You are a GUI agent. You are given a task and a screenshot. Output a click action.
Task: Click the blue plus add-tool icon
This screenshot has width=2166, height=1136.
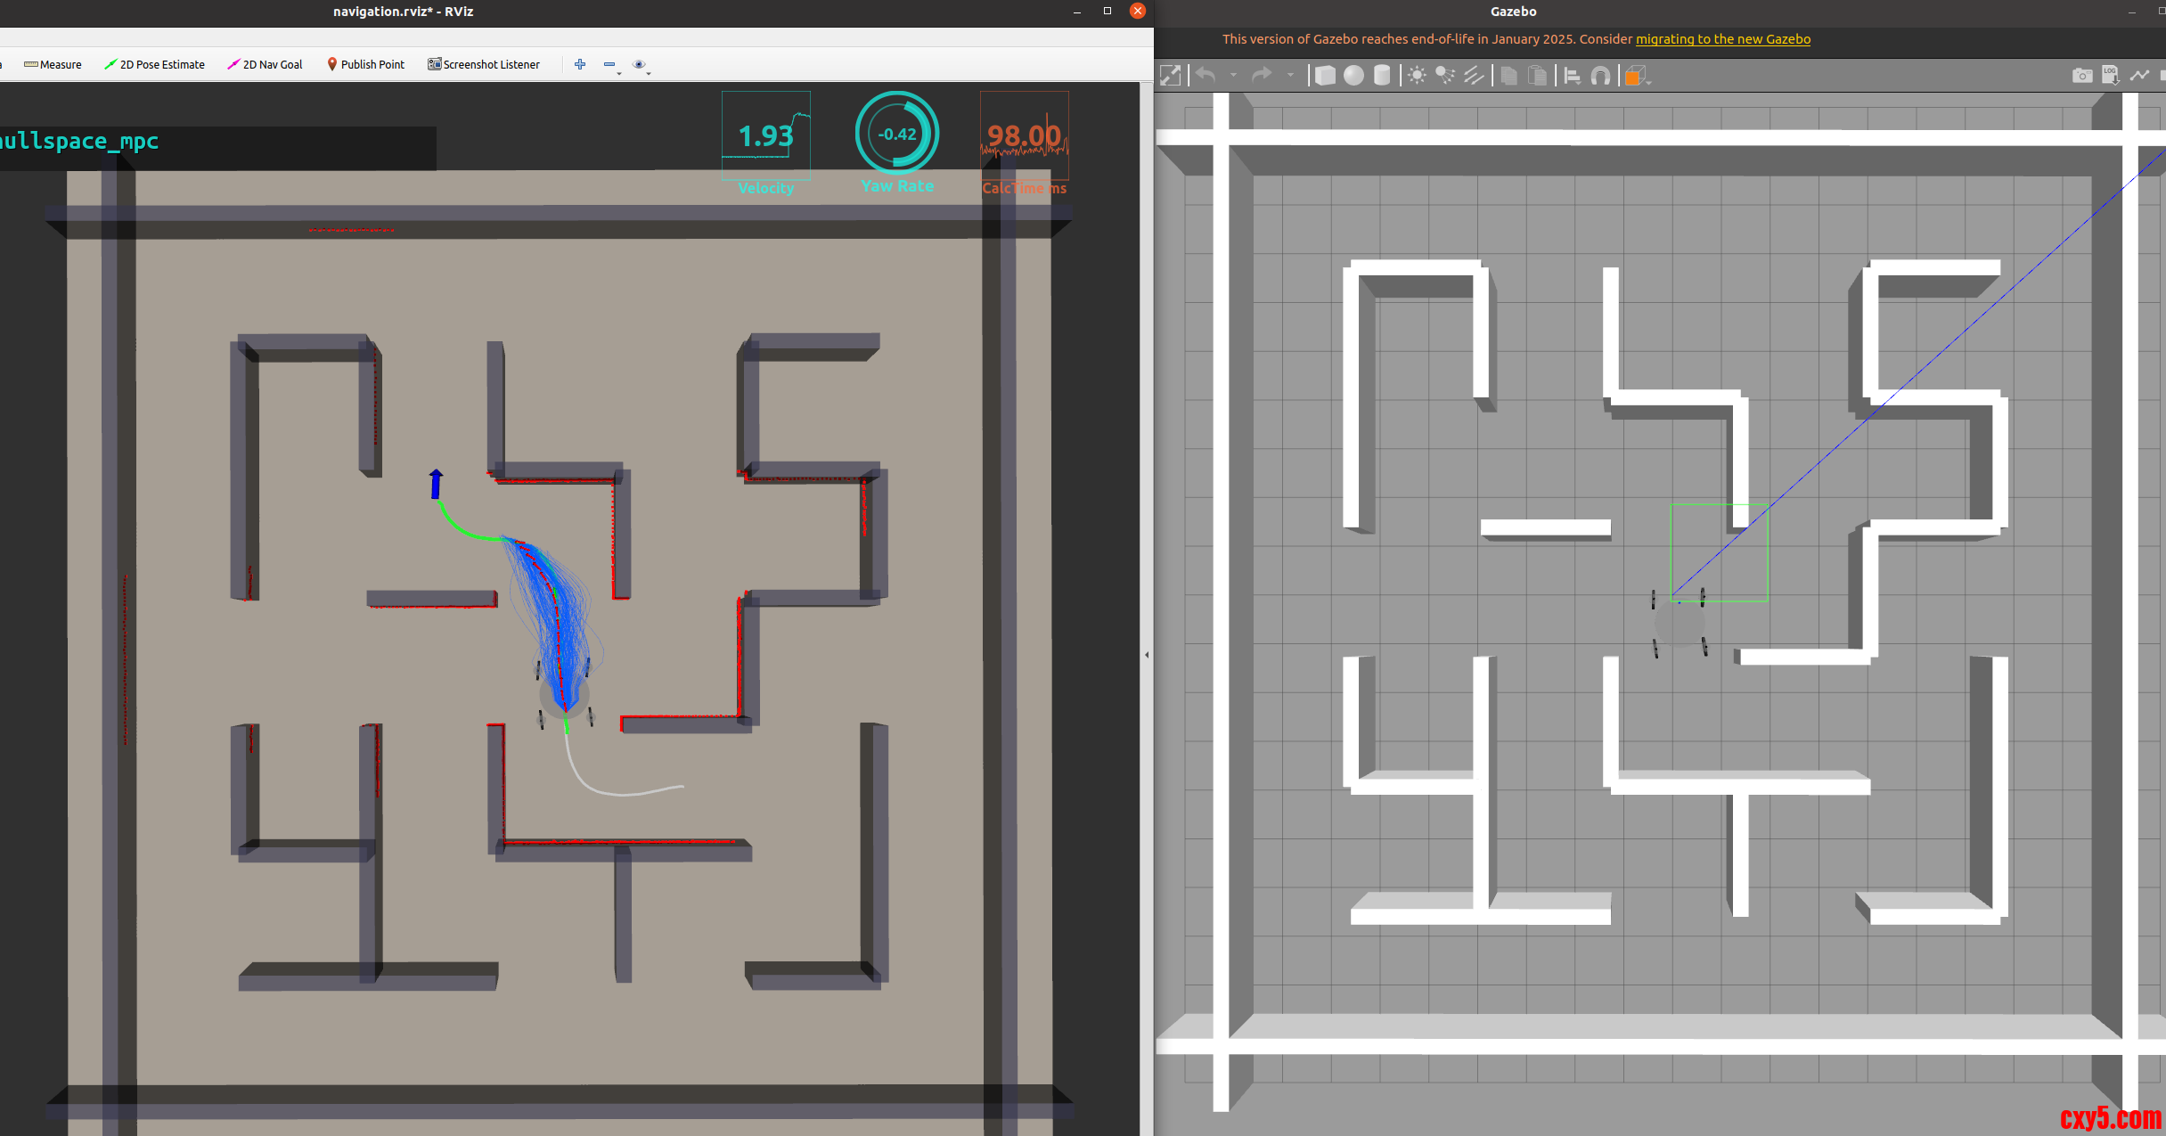580,64
